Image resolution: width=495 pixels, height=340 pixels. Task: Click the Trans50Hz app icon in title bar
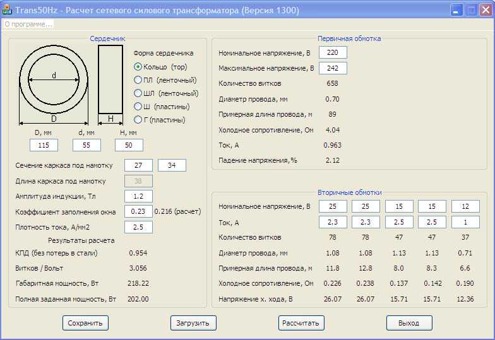click(x=7, y=10)
